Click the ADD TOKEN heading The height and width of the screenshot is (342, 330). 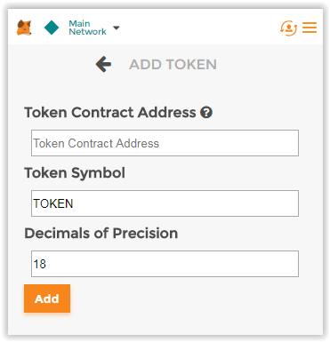[x=173, y=65]
